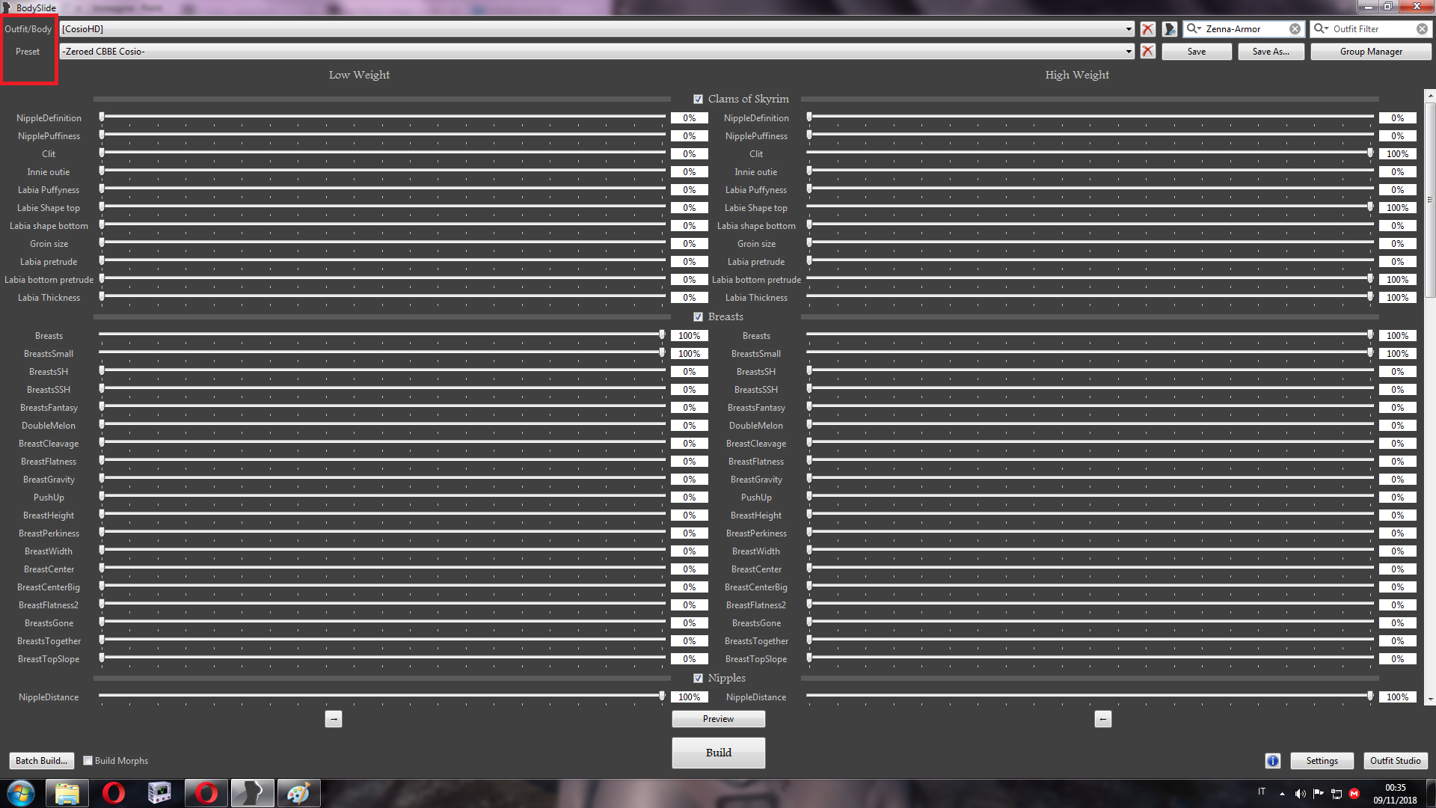
Task: Toggle the Clams of Skyrim category checkbox
Action: (698, 99)
